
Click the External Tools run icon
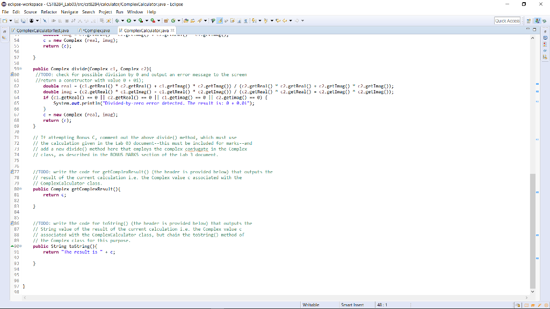[153, 21]
